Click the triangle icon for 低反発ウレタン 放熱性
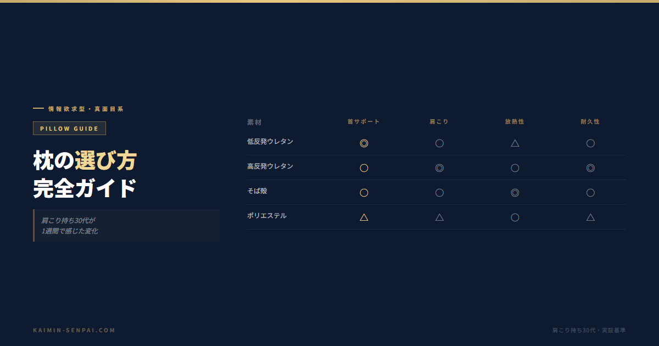 pyautogui.click(x=515, y=143)
